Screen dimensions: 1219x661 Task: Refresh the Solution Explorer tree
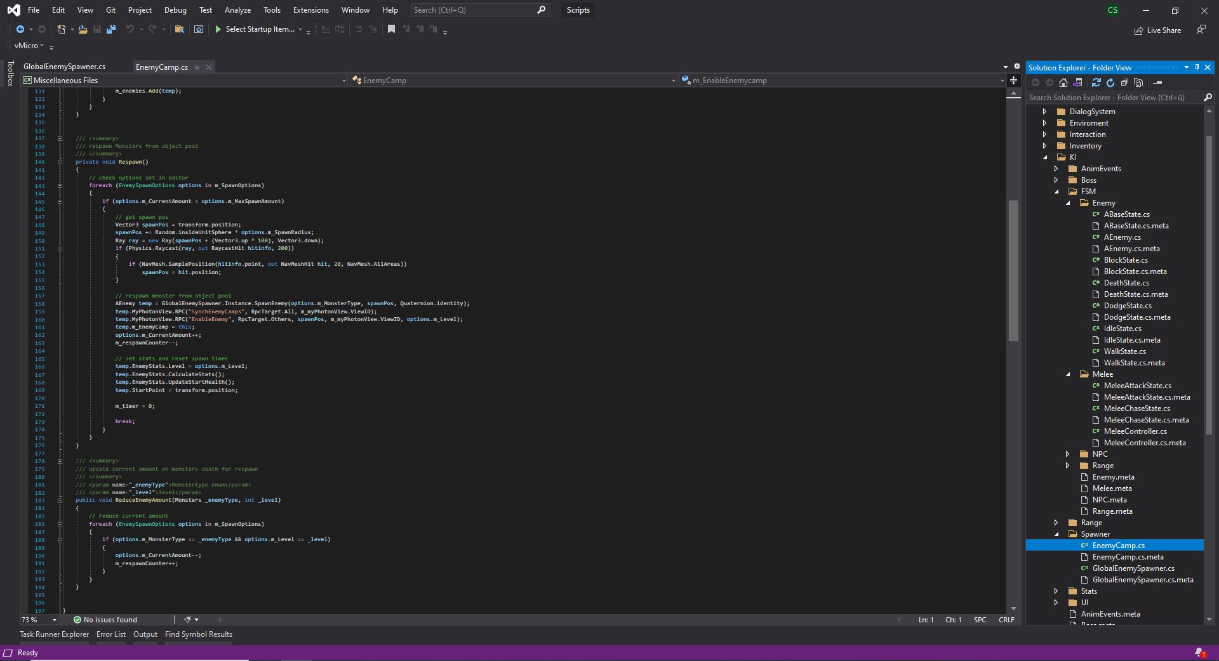pos(1110,82)
